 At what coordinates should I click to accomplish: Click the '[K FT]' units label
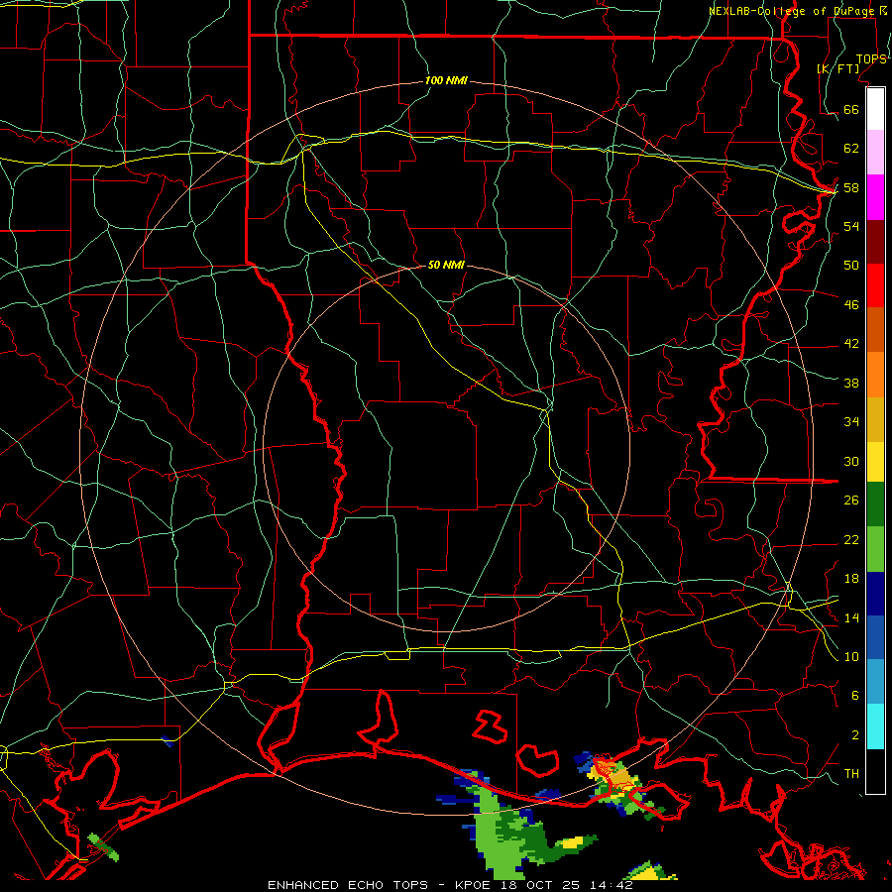[x=837, y=69]
